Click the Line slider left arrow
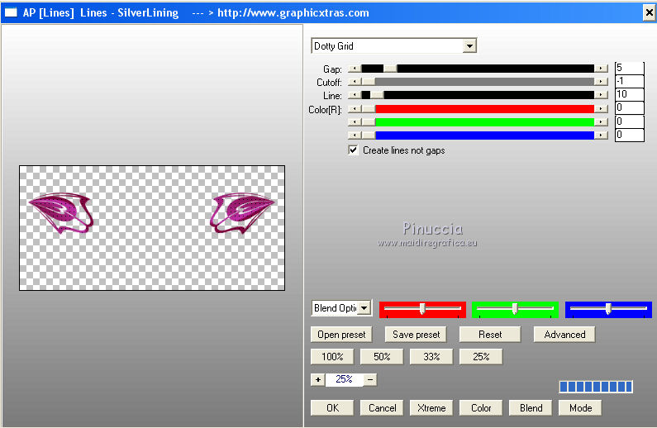This screenshot has width=657, height=428. click(x=355, y=96)
